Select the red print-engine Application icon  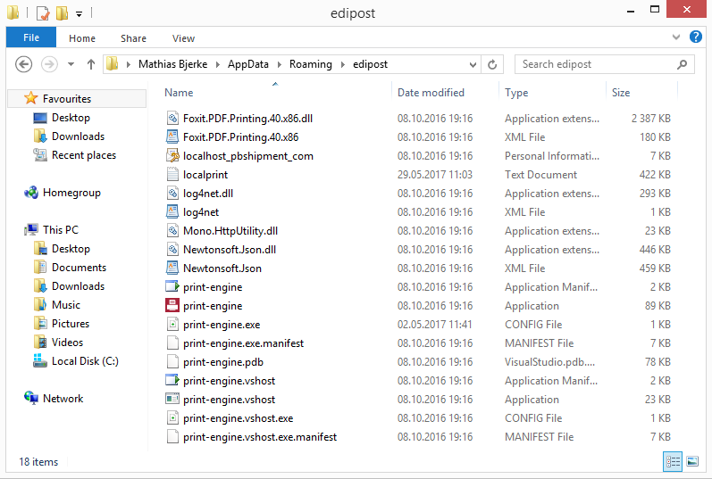(x=172, y=306)
